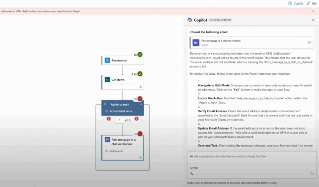Click the IN-DEVELOPMENT badge
The width and height of the screenshot is (319, 187).
coord(220,20)
